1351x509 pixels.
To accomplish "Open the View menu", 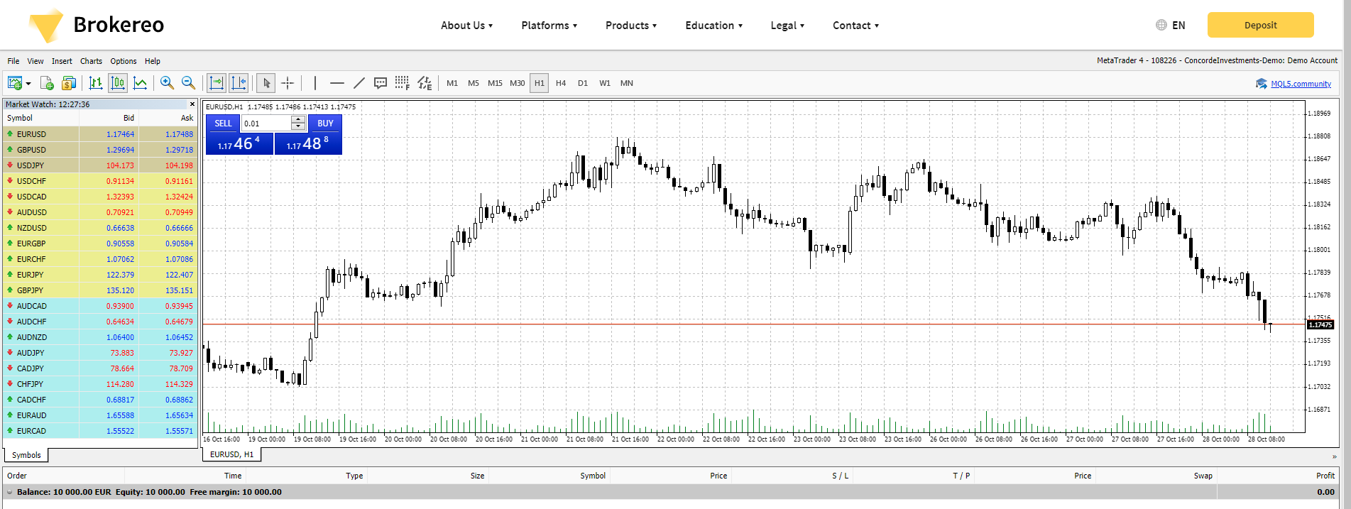I will click(x=35, y=61).
